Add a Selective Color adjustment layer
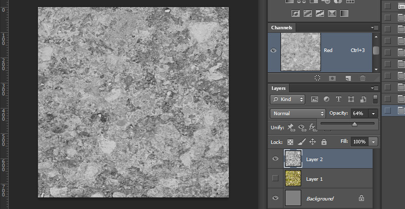Screen dimensions: 405x209 (x=332, y=13)
